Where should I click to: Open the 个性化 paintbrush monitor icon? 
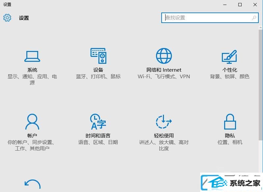coord(229,57)
